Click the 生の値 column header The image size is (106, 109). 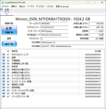point(98,51)
